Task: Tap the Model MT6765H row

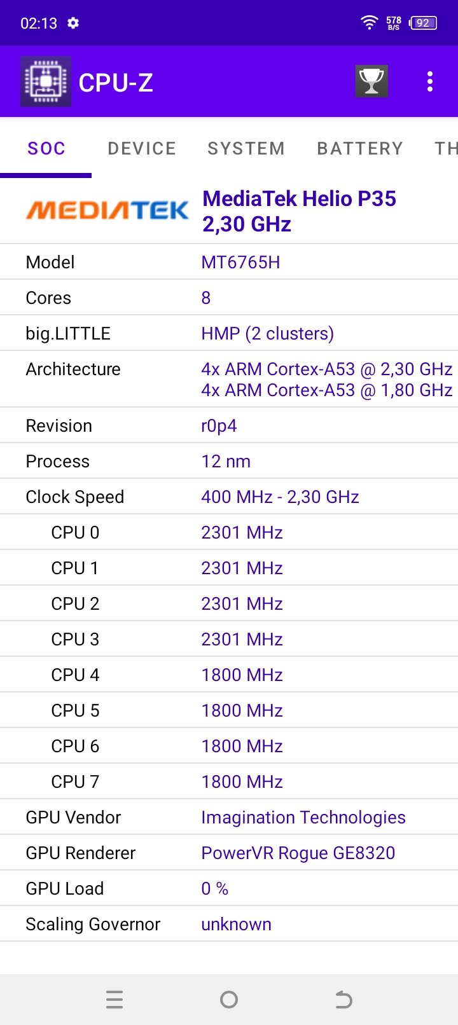Action: tap(229, 262)
